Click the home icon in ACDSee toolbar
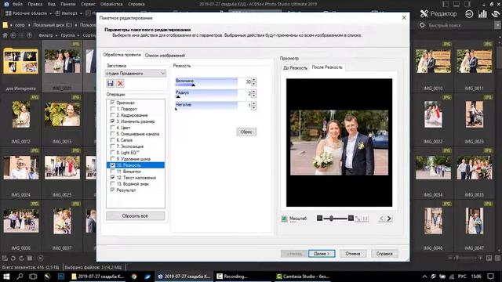This screenshot has width=502, height=282. pyautogui.click(x=5, y=35)
